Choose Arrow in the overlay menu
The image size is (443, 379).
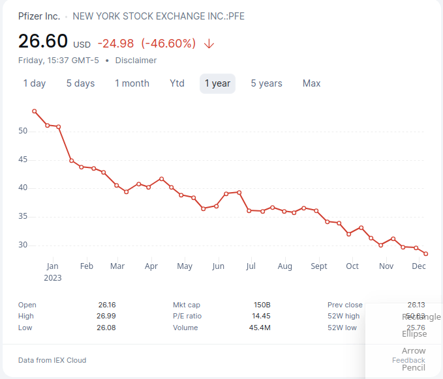pos(414,350)
